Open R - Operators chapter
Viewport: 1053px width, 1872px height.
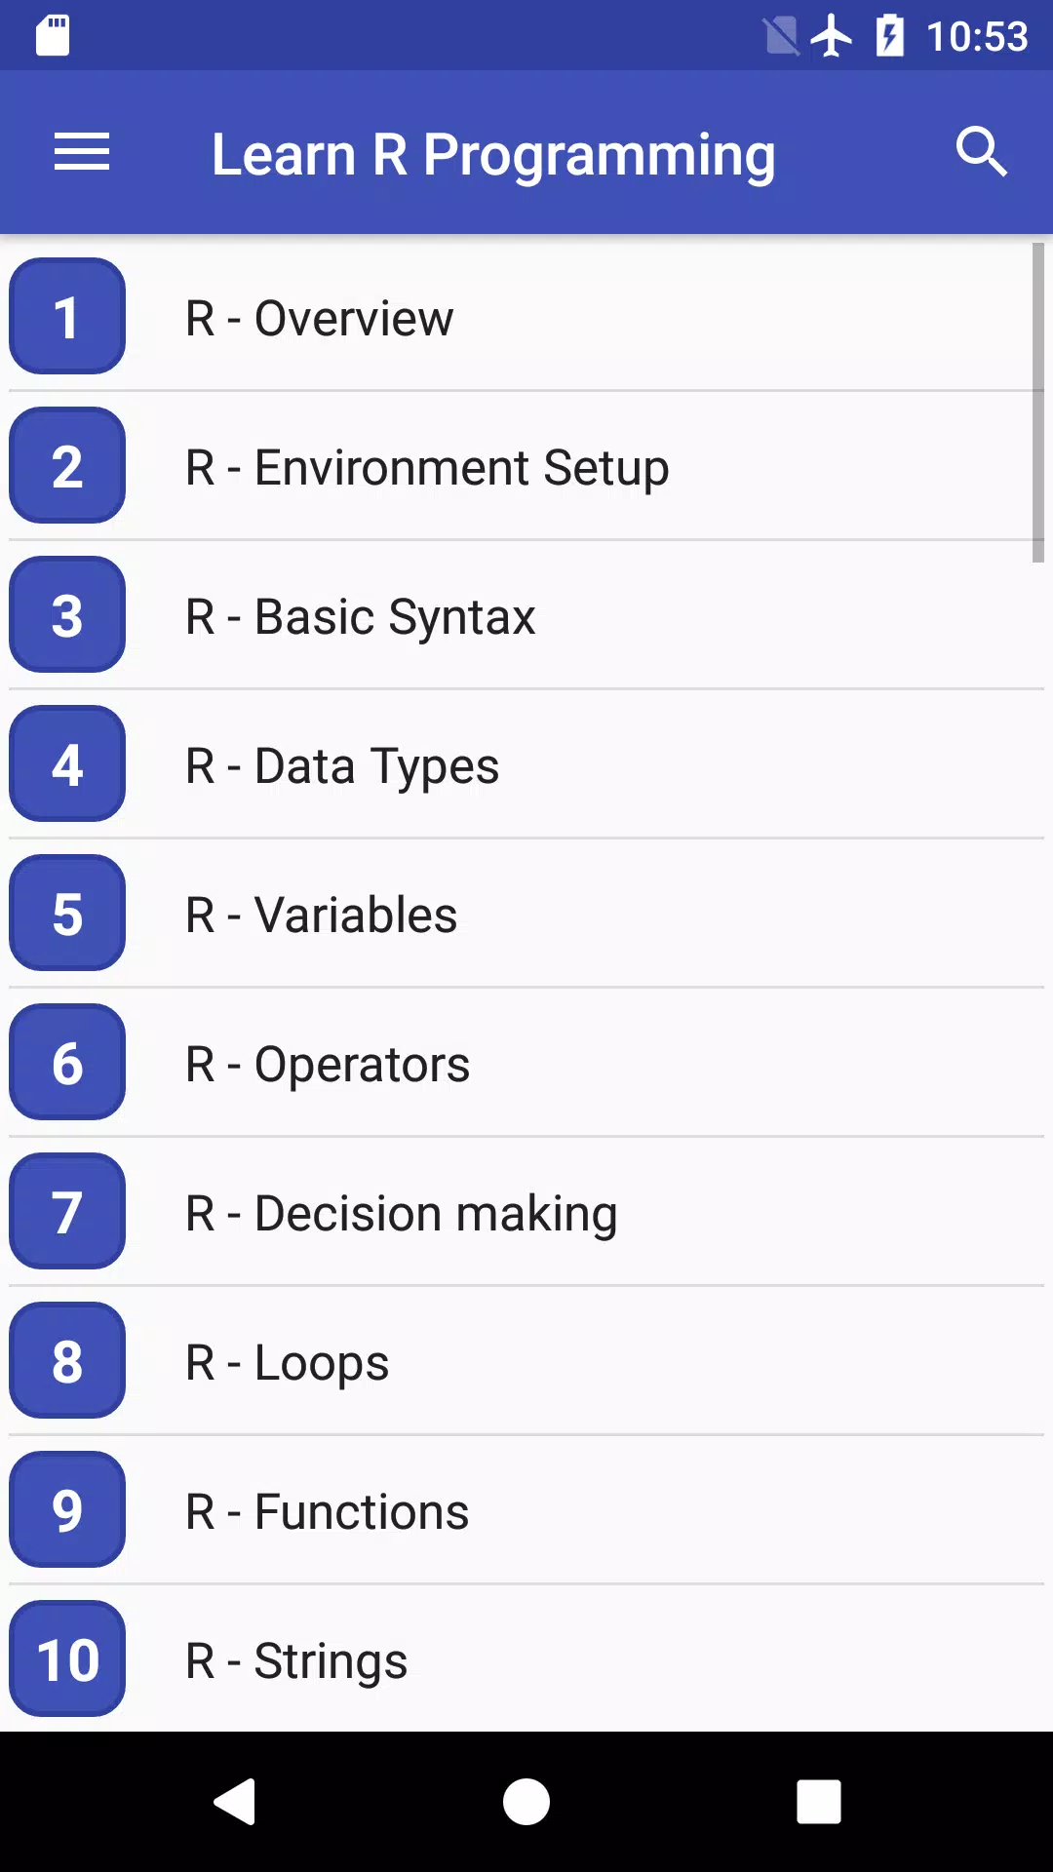526,1064
